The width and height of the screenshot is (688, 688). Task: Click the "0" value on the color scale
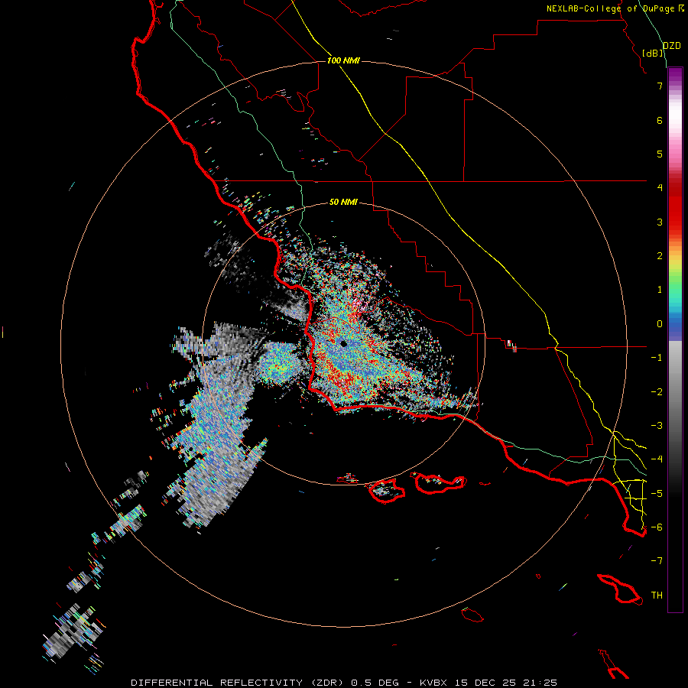click(660, 324)
